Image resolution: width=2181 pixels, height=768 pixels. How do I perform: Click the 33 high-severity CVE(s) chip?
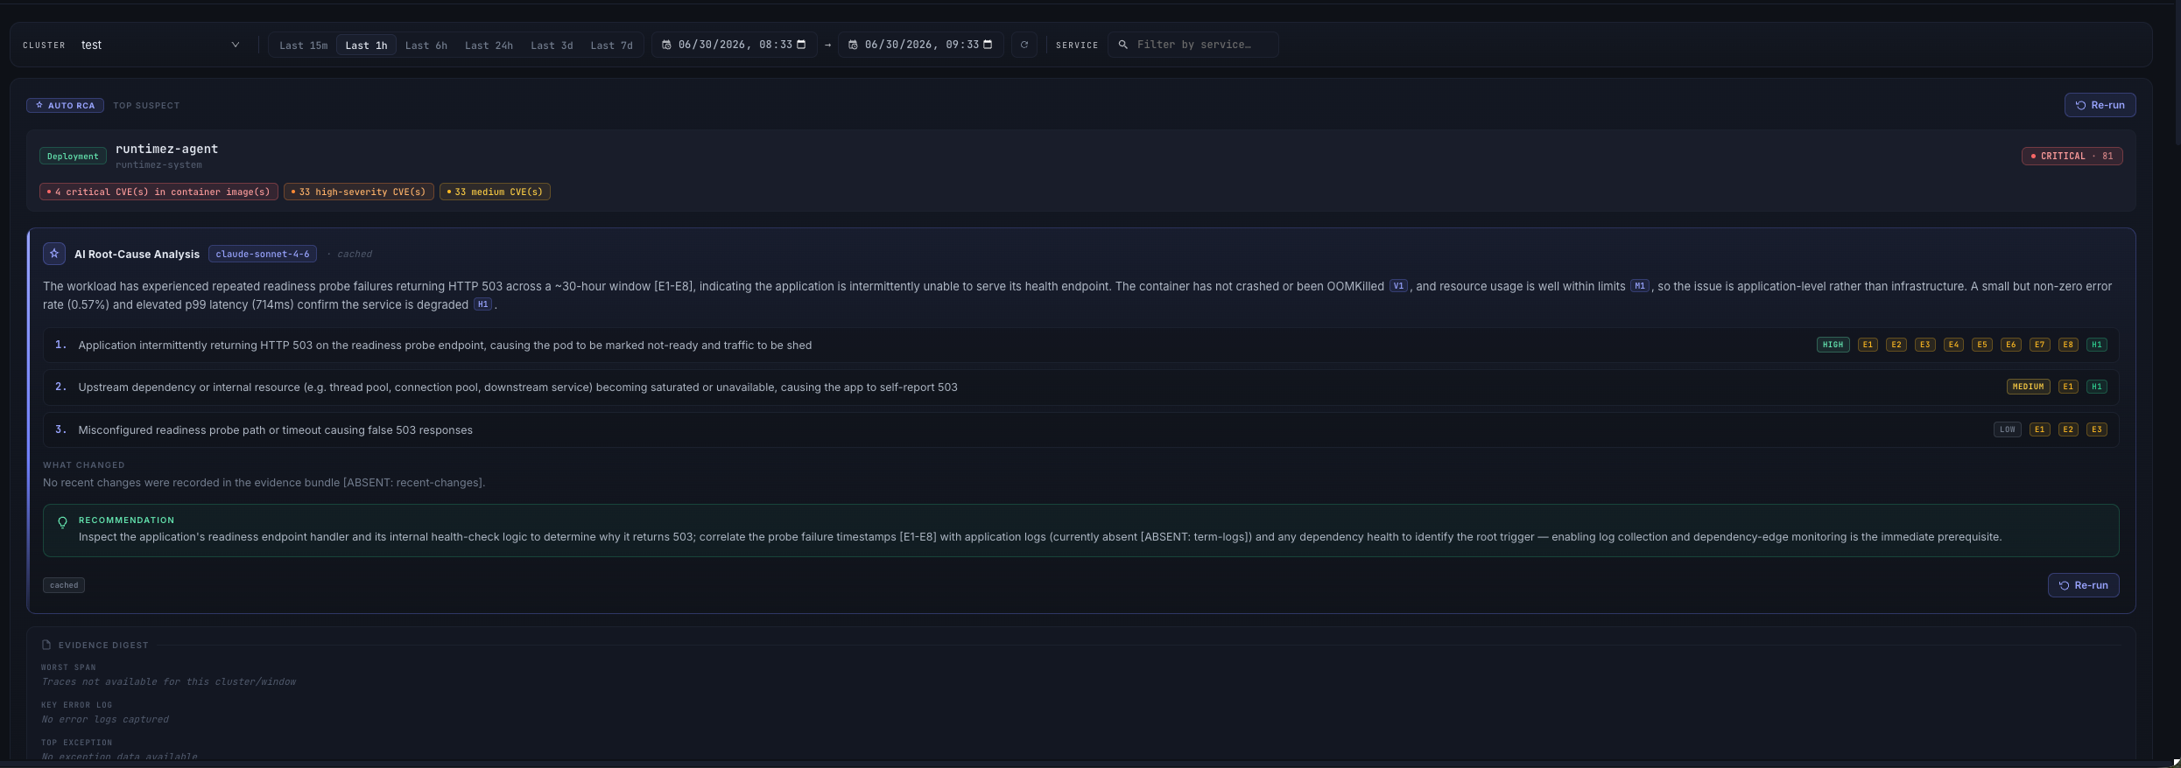click(x=359, y=192)
